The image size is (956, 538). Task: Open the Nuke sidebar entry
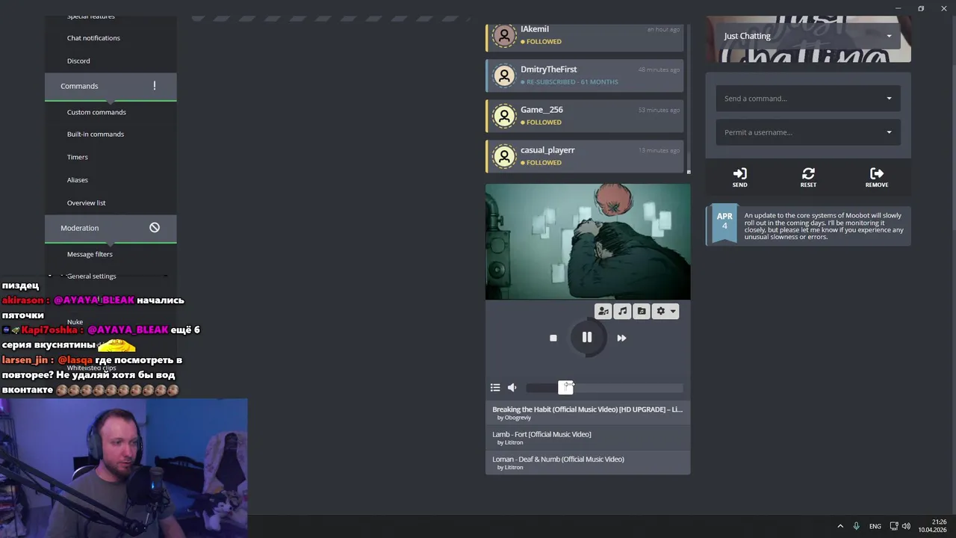pyautogui.click(x=75, y=322)
